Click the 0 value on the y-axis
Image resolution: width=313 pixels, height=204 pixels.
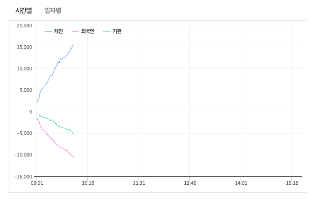coord(31,112)
